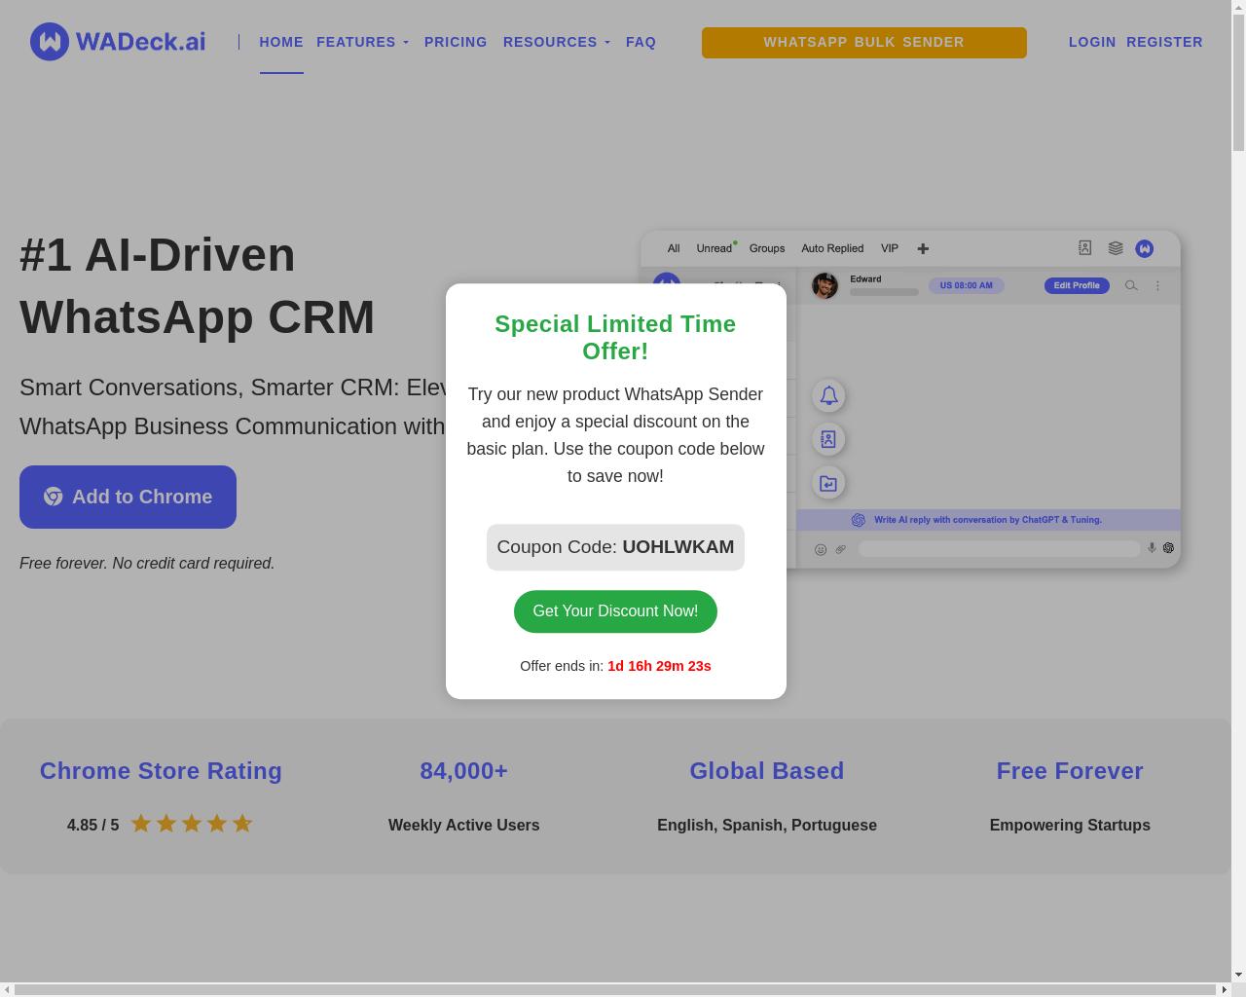Click the vertical scrollbar thumb
The width and height of the screenshot is (1246, 997).
[1238, 82]
